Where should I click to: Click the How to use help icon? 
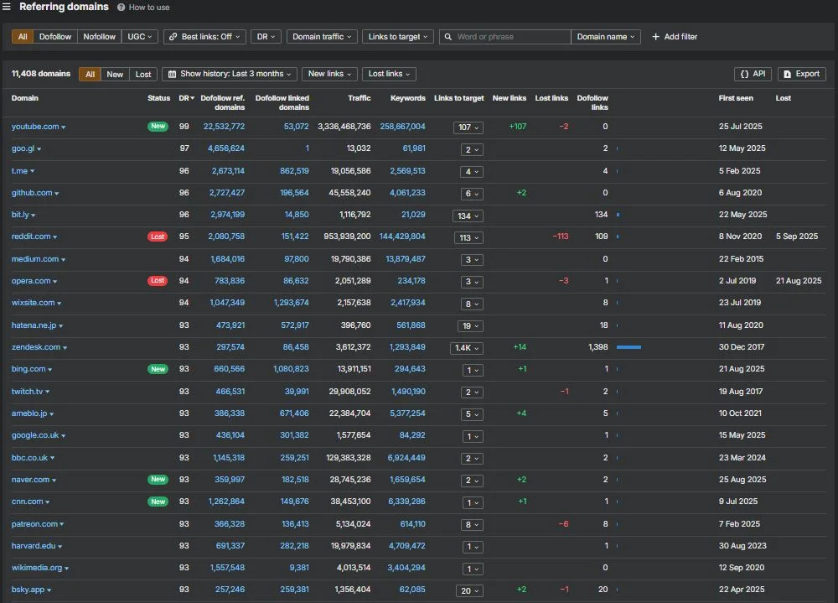click(x=122, y=8)
